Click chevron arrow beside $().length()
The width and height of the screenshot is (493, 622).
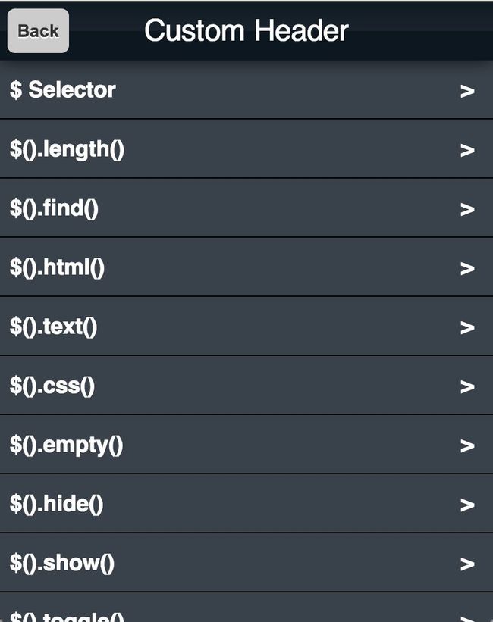pyautogui.click(x=467, y=150)
